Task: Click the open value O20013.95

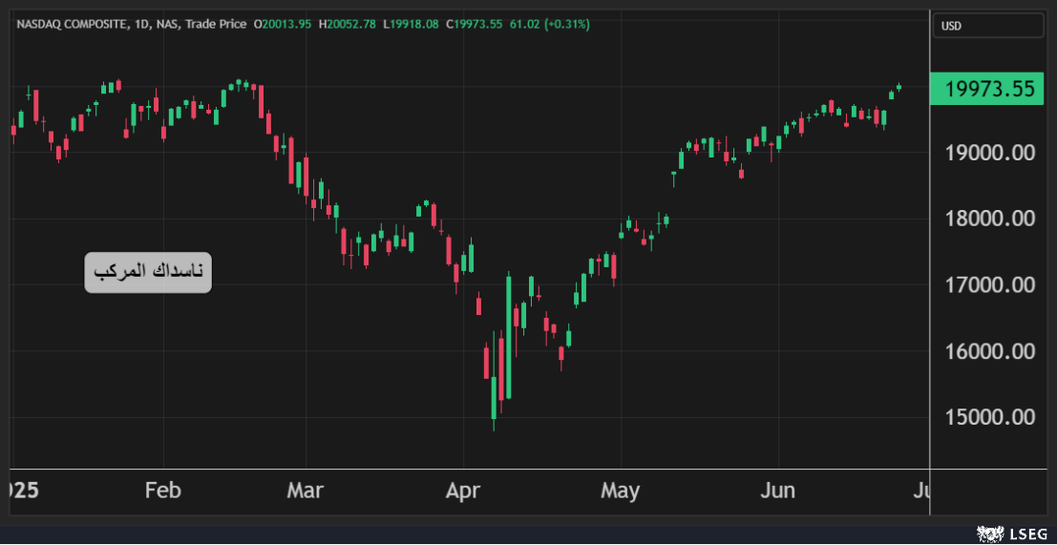Action: pos(283,23)
